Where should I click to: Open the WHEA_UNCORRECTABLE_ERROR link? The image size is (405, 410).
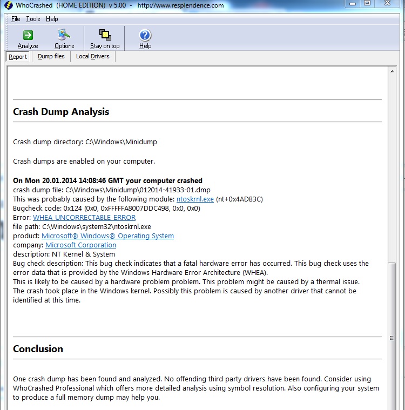click(84, 217)
